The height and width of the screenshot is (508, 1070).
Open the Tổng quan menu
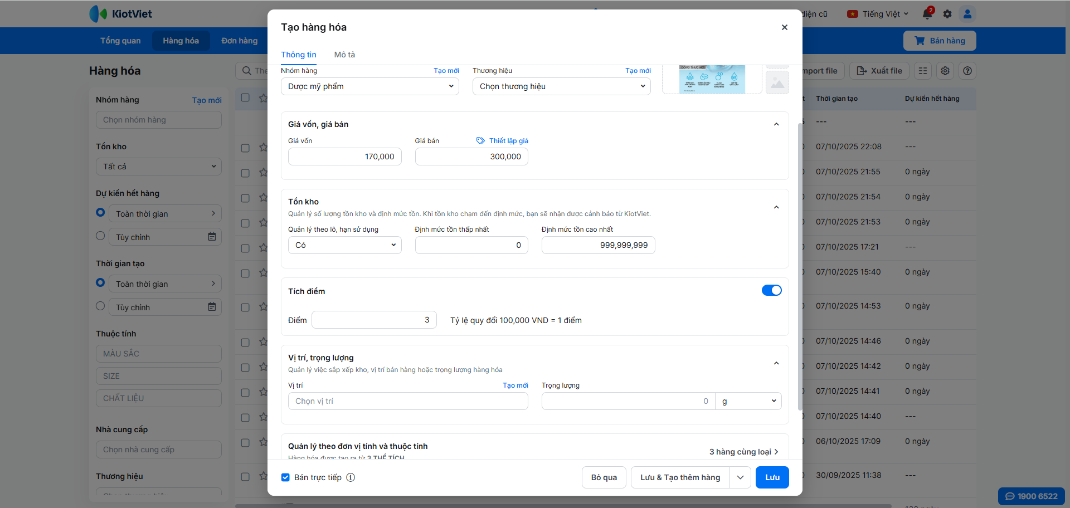coord(120,41)
